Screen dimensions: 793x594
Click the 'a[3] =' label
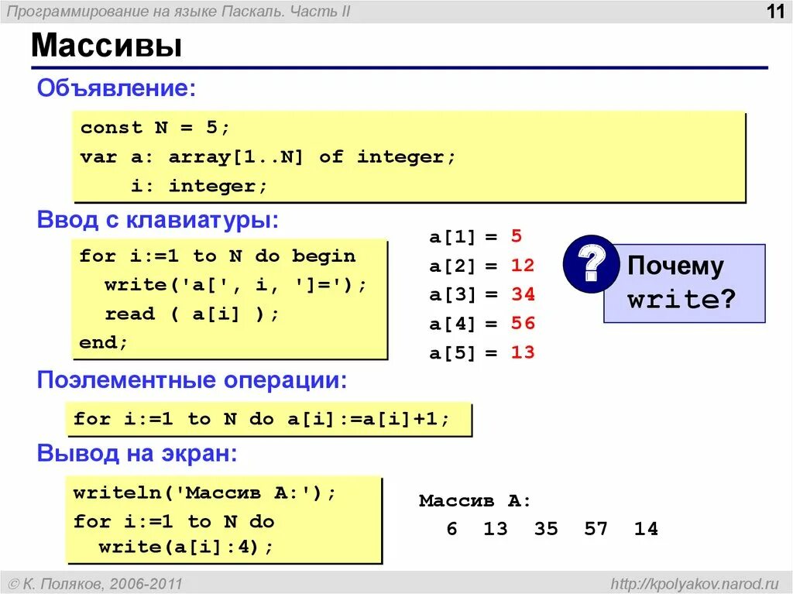point(463,295)
